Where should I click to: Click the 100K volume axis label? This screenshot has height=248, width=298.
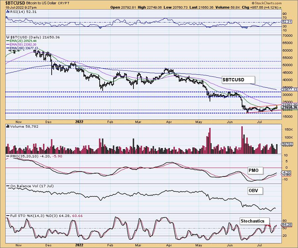[x=289, y=137]
